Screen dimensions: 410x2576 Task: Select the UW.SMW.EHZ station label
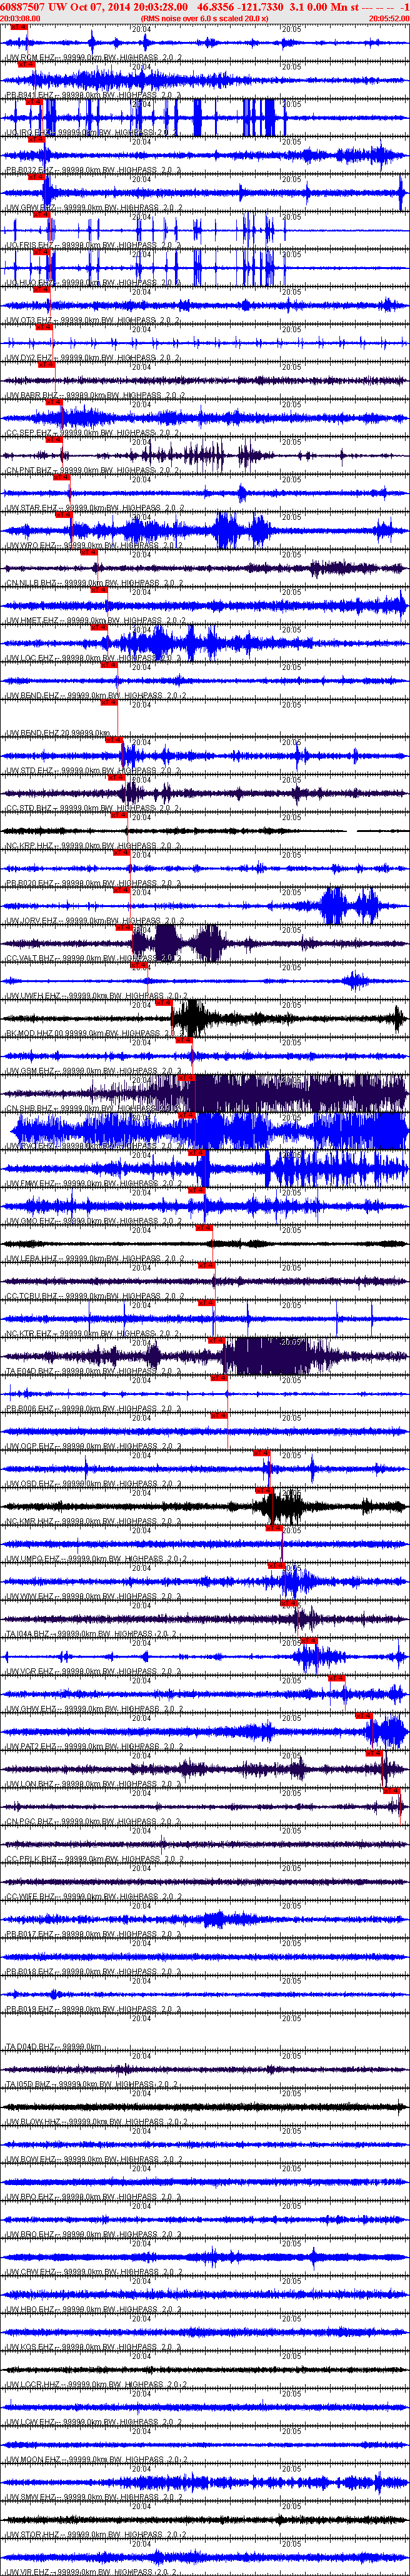(93, 2496)
